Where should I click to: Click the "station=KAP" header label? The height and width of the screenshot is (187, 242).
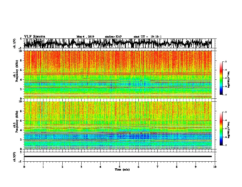coord(113,37)
